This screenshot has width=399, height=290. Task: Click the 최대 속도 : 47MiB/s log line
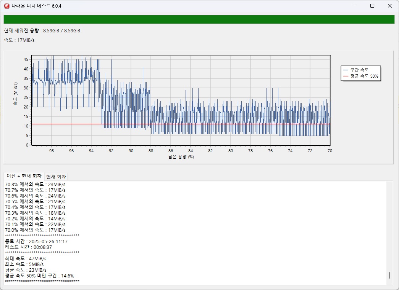tap(26, 258)
